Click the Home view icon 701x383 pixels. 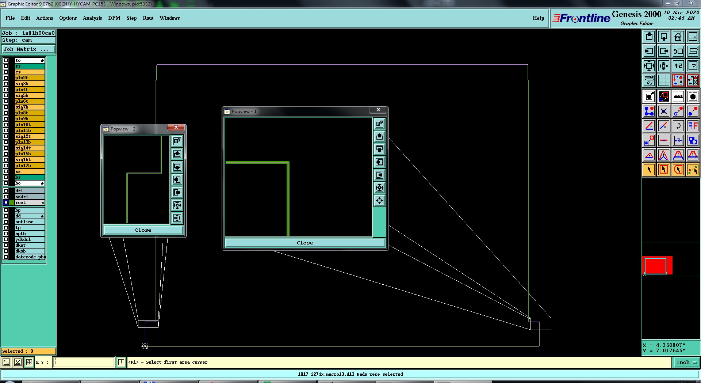tap(678, 37)
